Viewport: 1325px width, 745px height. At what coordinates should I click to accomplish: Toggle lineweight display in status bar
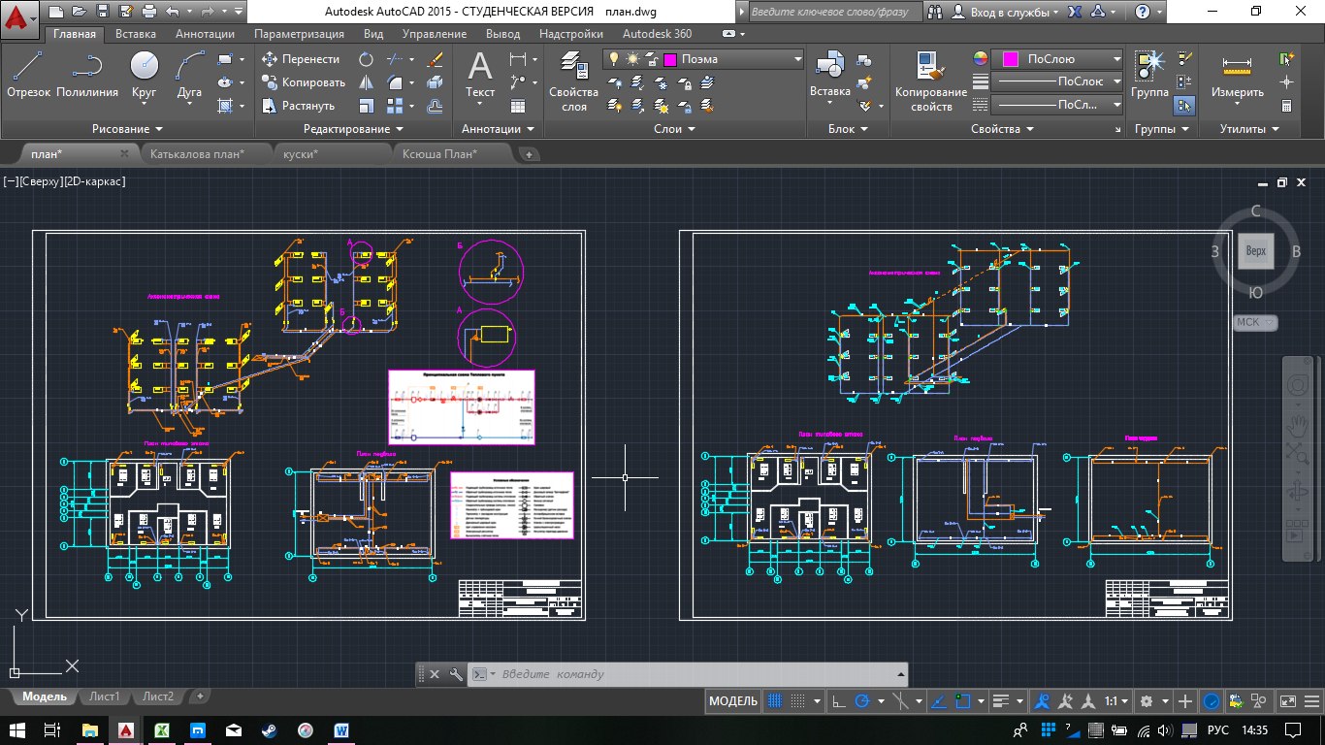point(1002,701)
